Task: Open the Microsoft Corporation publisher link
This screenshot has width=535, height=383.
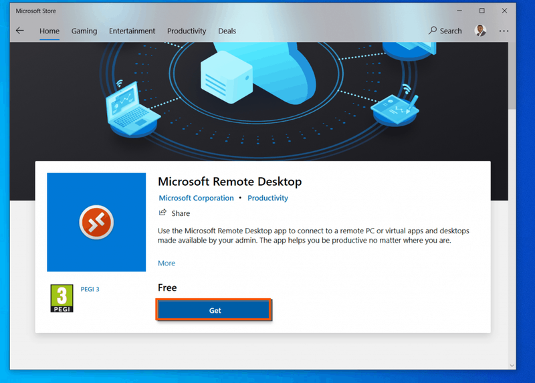Action: pos(196,198)
